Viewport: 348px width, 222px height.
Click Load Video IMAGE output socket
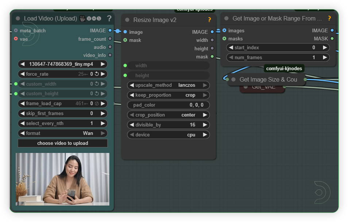[x=110, y=30]
